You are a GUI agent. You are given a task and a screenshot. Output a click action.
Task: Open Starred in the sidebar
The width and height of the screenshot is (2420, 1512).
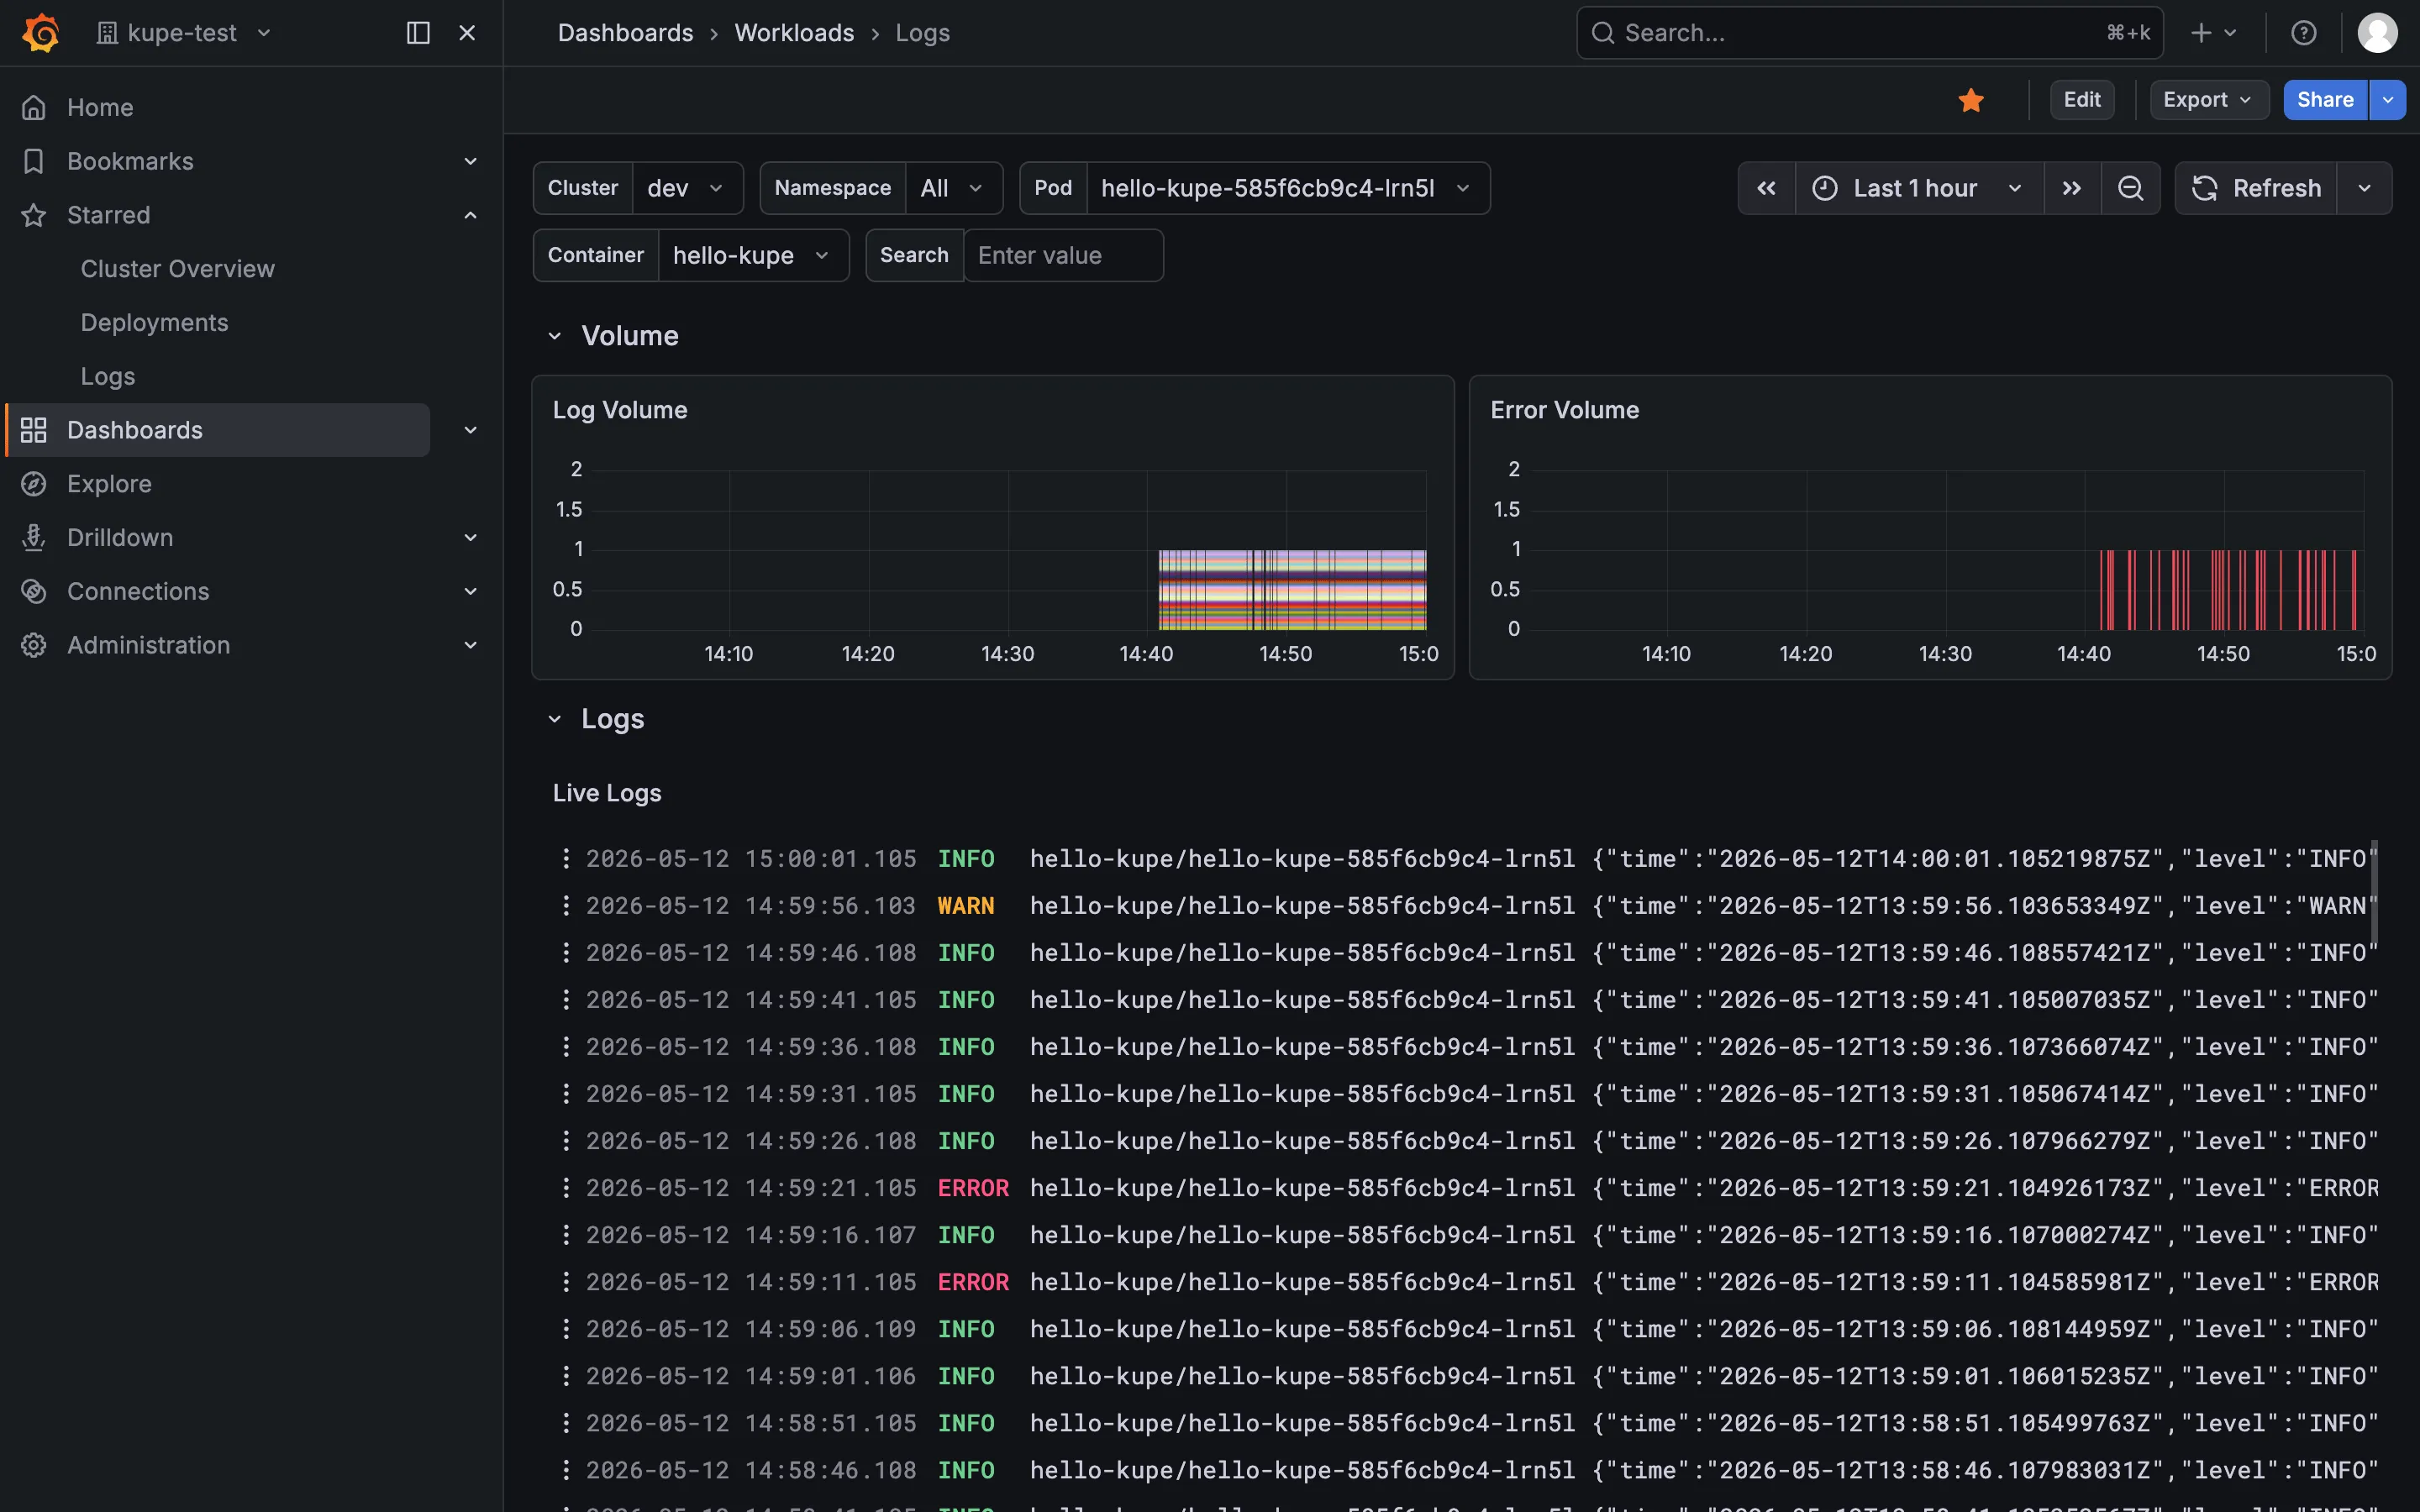pyautogui.click(x=108, y=215)
